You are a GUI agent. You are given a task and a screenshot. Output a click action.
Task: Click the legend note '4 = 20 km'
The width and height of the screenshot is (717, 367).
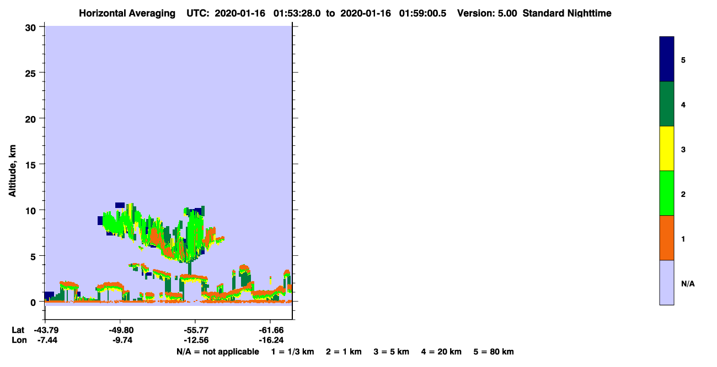(442, 352)
